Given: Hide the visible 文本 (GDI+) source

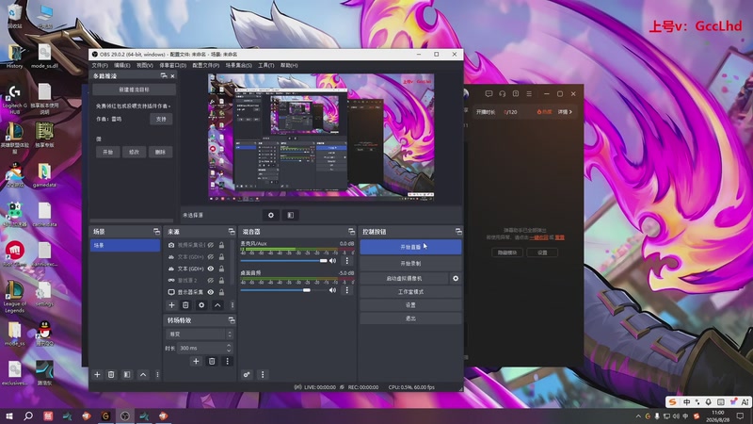Looking at the screenshot, I should coord(210,269).
